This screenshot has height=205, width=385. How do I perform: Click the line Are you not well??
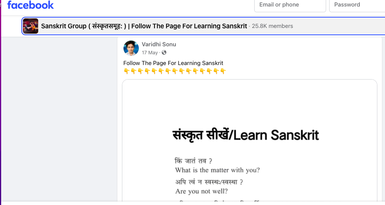click(201, 191)
